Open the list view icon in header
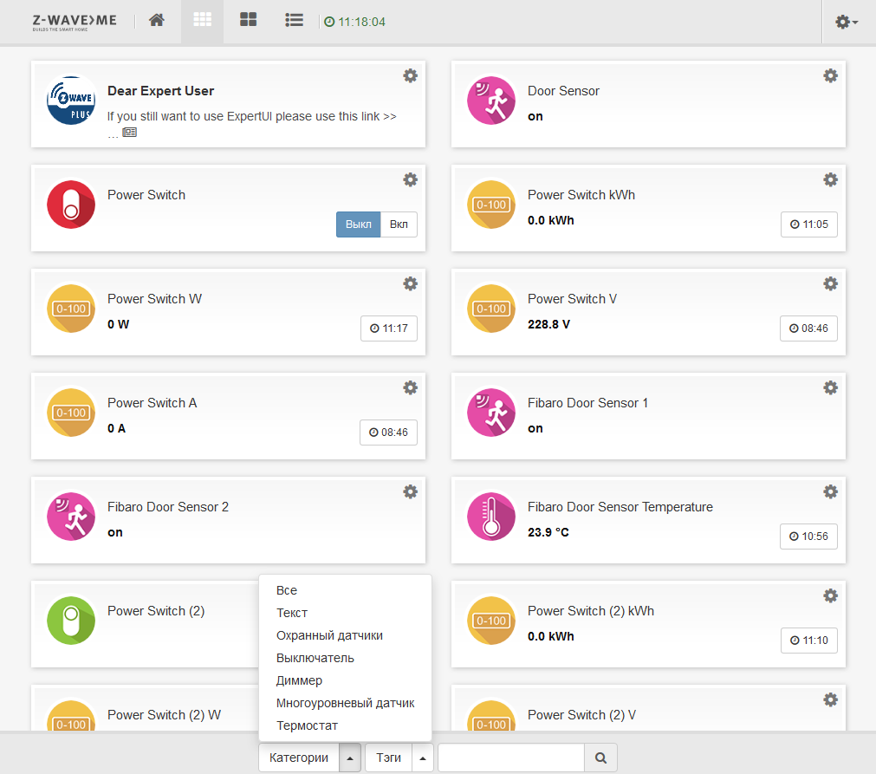This screenshot has width=876, height=774. pos(294,21)
